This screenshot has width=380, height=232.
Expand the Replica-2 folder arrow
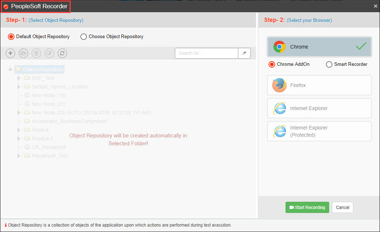pos(19,139)
